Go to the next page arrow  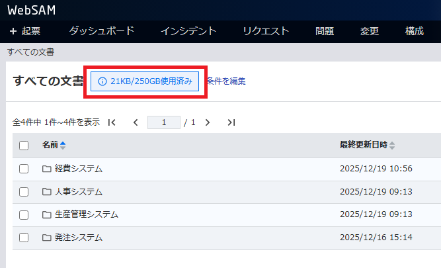(x=208, y=122)
